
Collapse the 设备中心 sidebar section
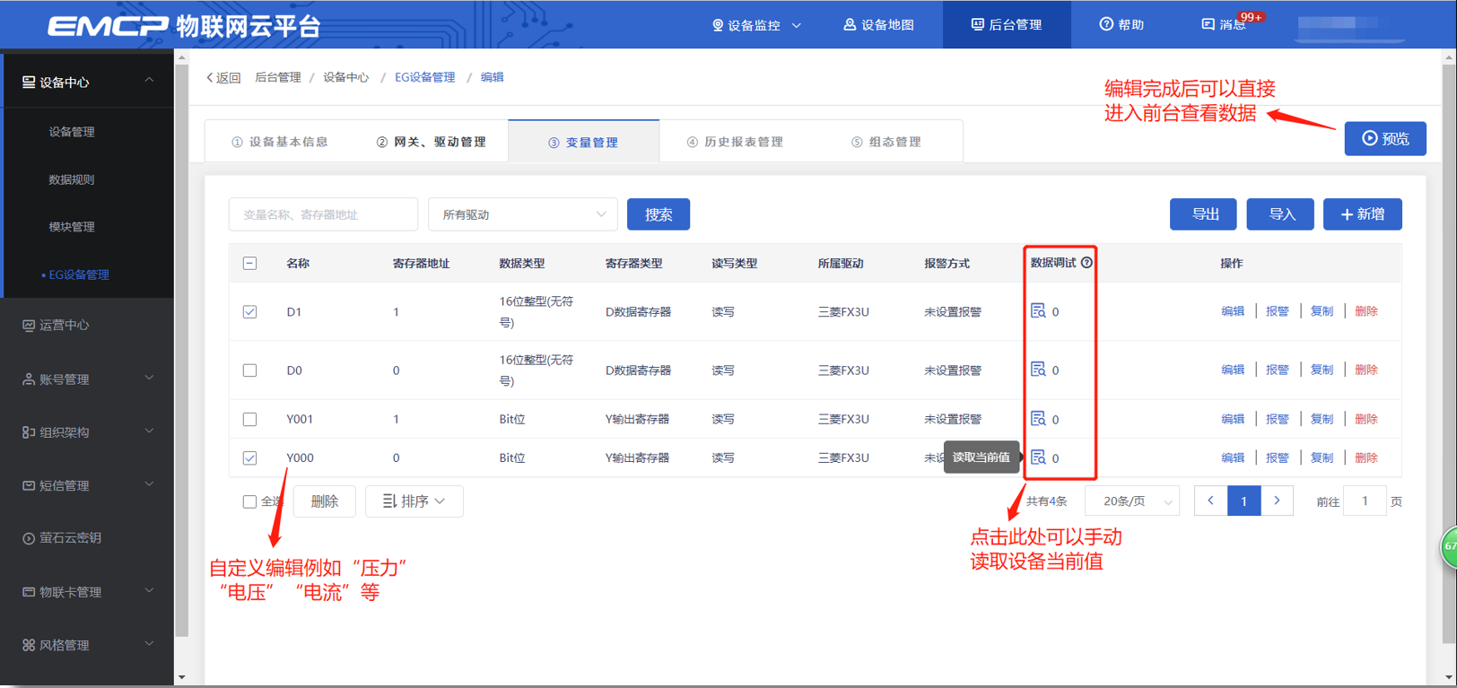[87, 82]
